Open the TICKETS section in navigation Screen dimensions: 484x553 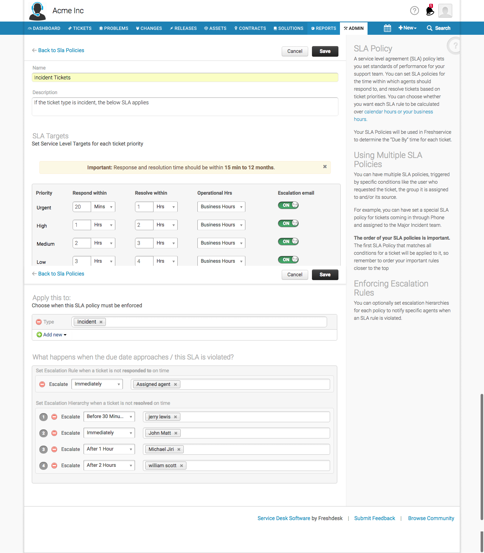(80, 28)
